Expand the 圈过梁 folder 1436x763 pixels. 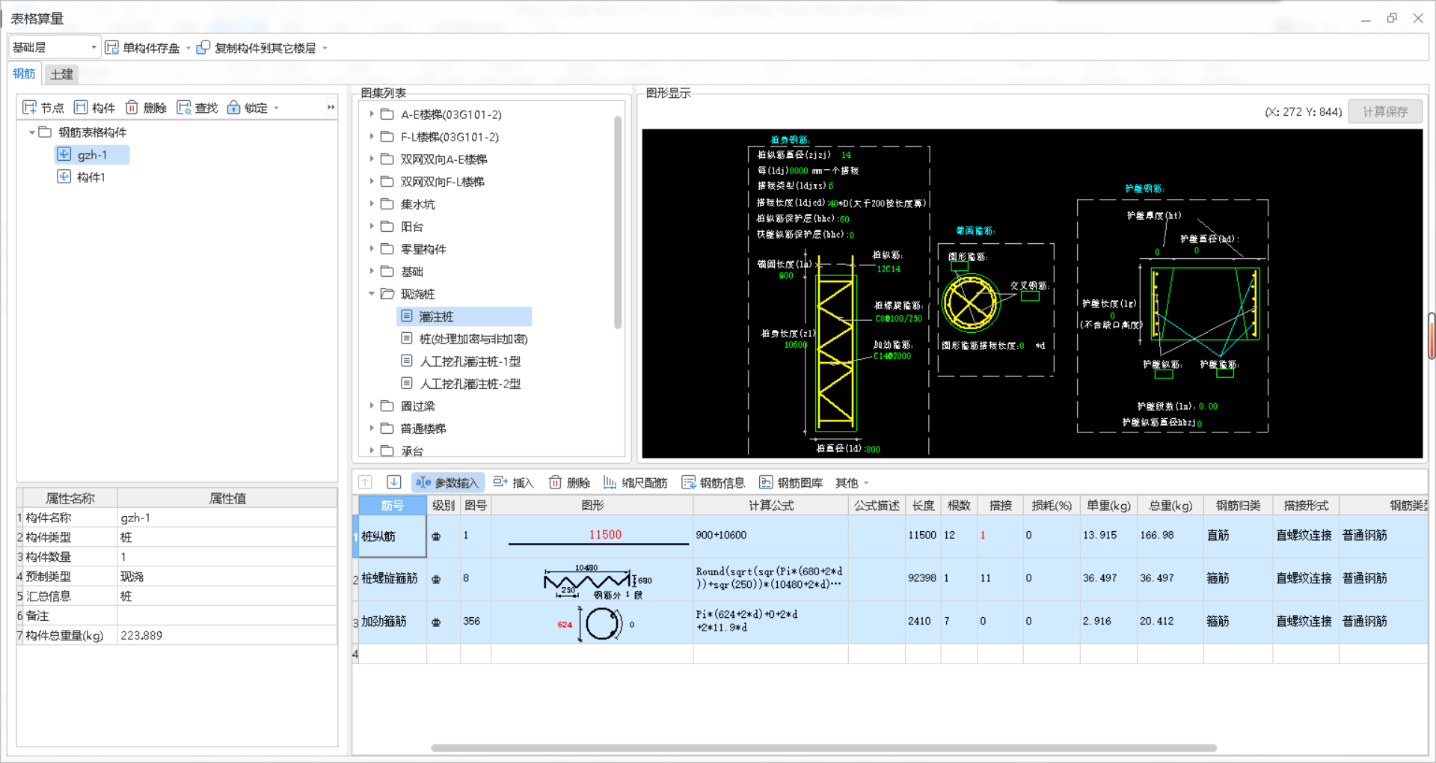372,406
